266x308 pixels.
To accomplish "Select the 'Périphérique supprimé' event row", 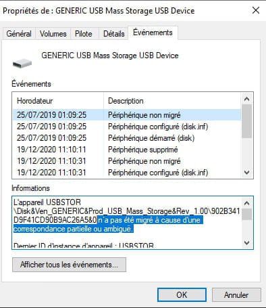I will 127,150.
